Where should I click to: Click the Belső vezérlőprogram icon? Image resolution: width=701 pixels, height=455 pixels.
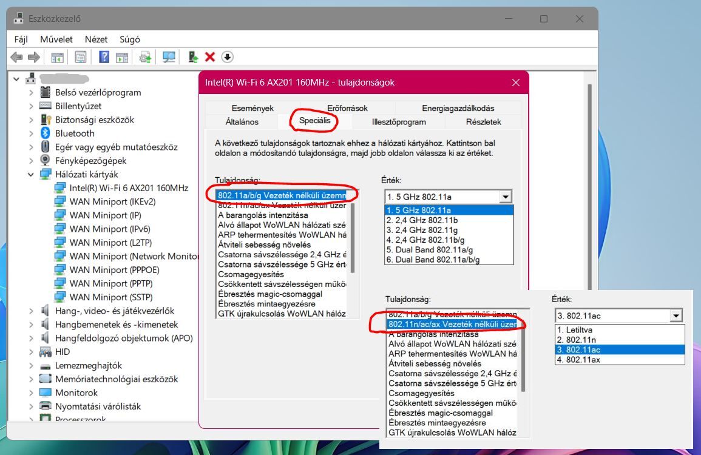[x=45, y=92]
